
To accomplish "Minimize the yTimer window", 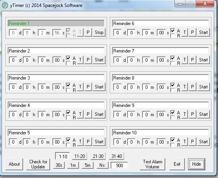I will point(180,4).
